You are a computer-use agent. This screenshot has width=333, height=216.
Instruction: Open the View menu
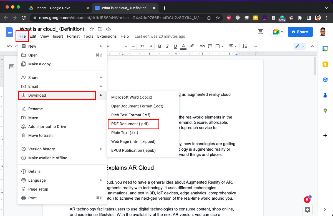44,36
